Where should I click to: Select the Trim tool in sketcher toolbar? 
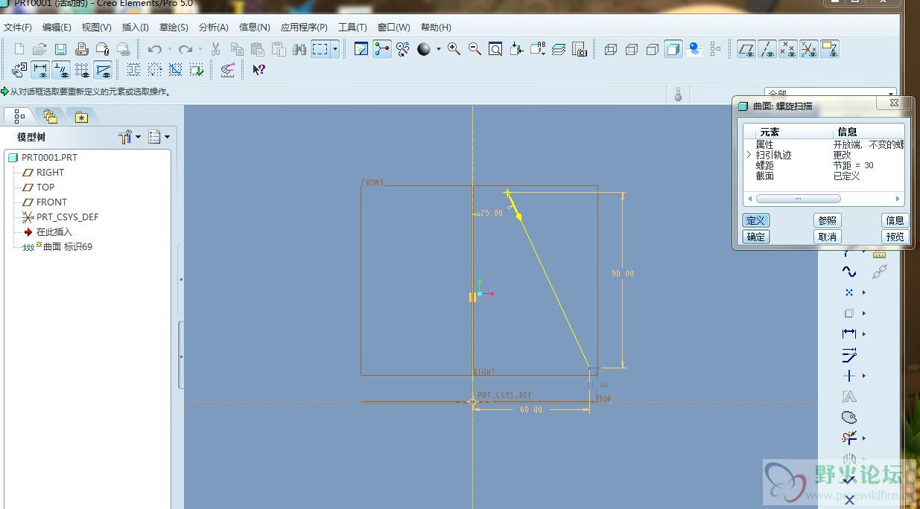click(x=848, y=438)
